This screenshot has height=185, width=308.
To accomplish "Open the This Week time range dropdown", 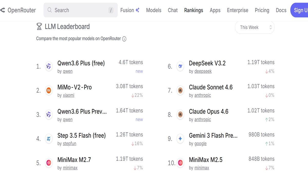I will tap(255, 27).
